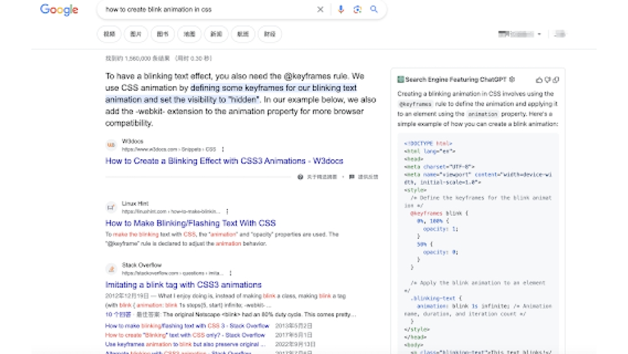Screen dimensions: 628x354
Task: Submit search with the magnifying glass icon
Action: pyautogui.click(x=374, y=9)
